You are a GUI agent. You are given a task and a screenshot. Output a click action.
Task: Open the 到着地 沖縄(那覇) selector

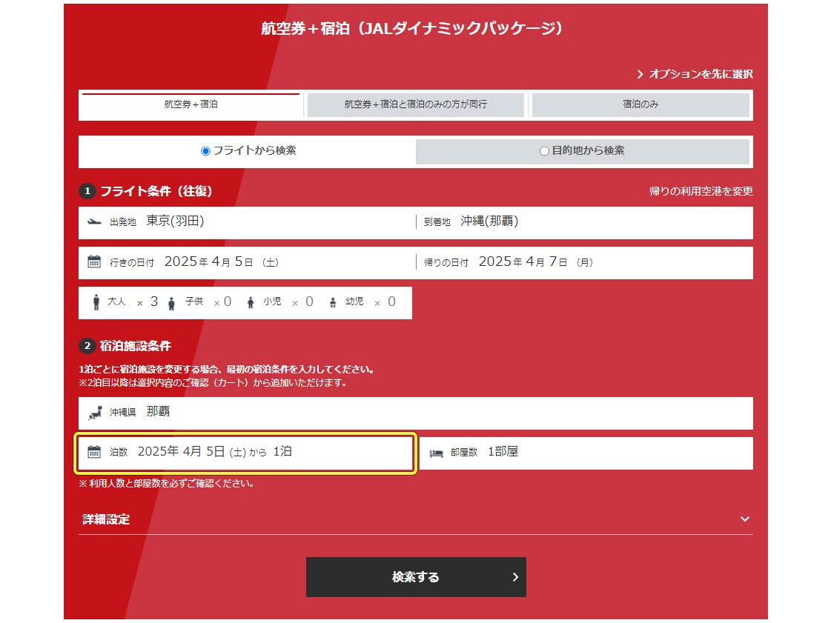(584, 221)
